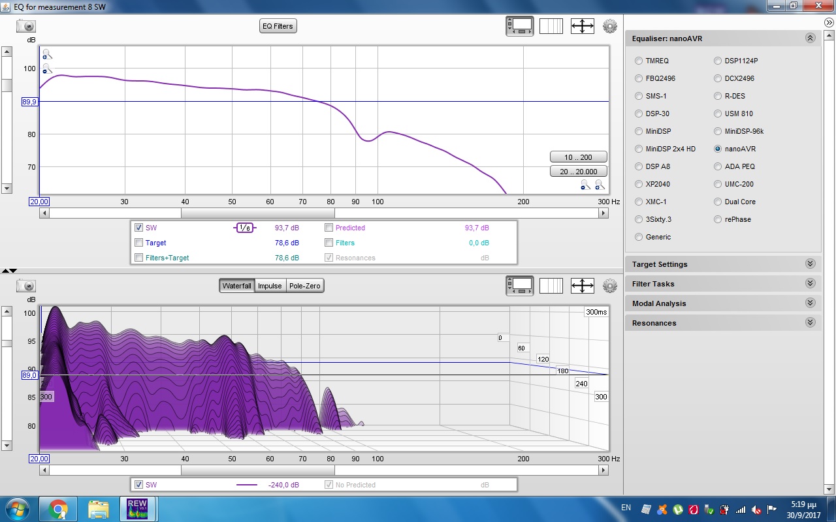The height and width of the screenshot is (522, 836).
Task: Toggle the upper graph scrollbars icon
Action: click(x=520, y=26)
